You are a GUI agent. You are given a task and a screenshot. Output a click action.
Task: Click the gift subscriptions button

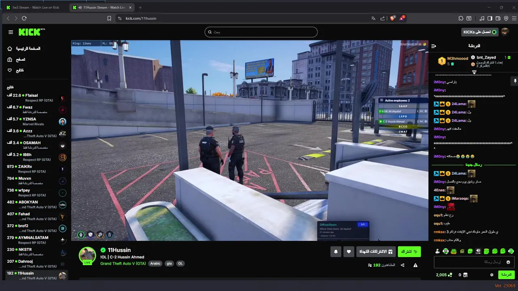point(376,252)
